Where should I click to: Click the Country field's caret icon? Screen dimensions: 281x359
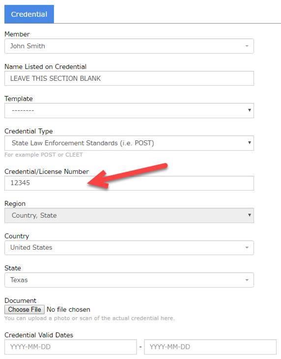247,248
